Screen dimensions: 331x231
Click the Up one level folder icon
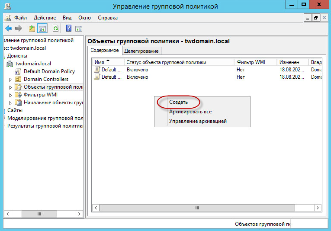32,29
